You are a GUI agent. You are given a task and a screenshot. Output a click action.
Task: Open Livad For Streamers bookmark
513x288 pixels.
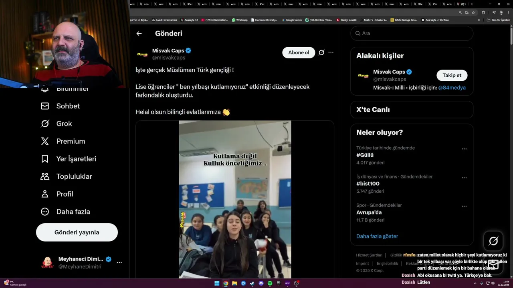point(164,20)
